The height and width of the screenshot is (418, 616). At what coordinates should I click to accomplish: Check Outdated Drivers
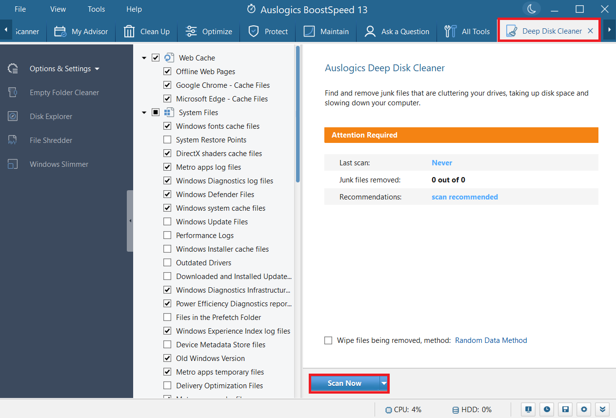click(167, 262)
